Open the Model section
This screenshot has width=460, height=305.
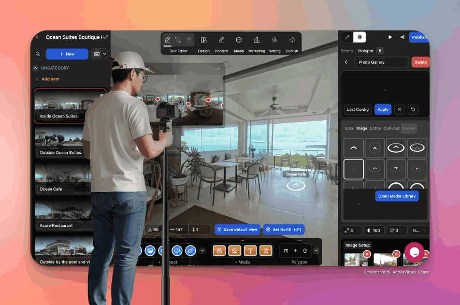point(239,45)
